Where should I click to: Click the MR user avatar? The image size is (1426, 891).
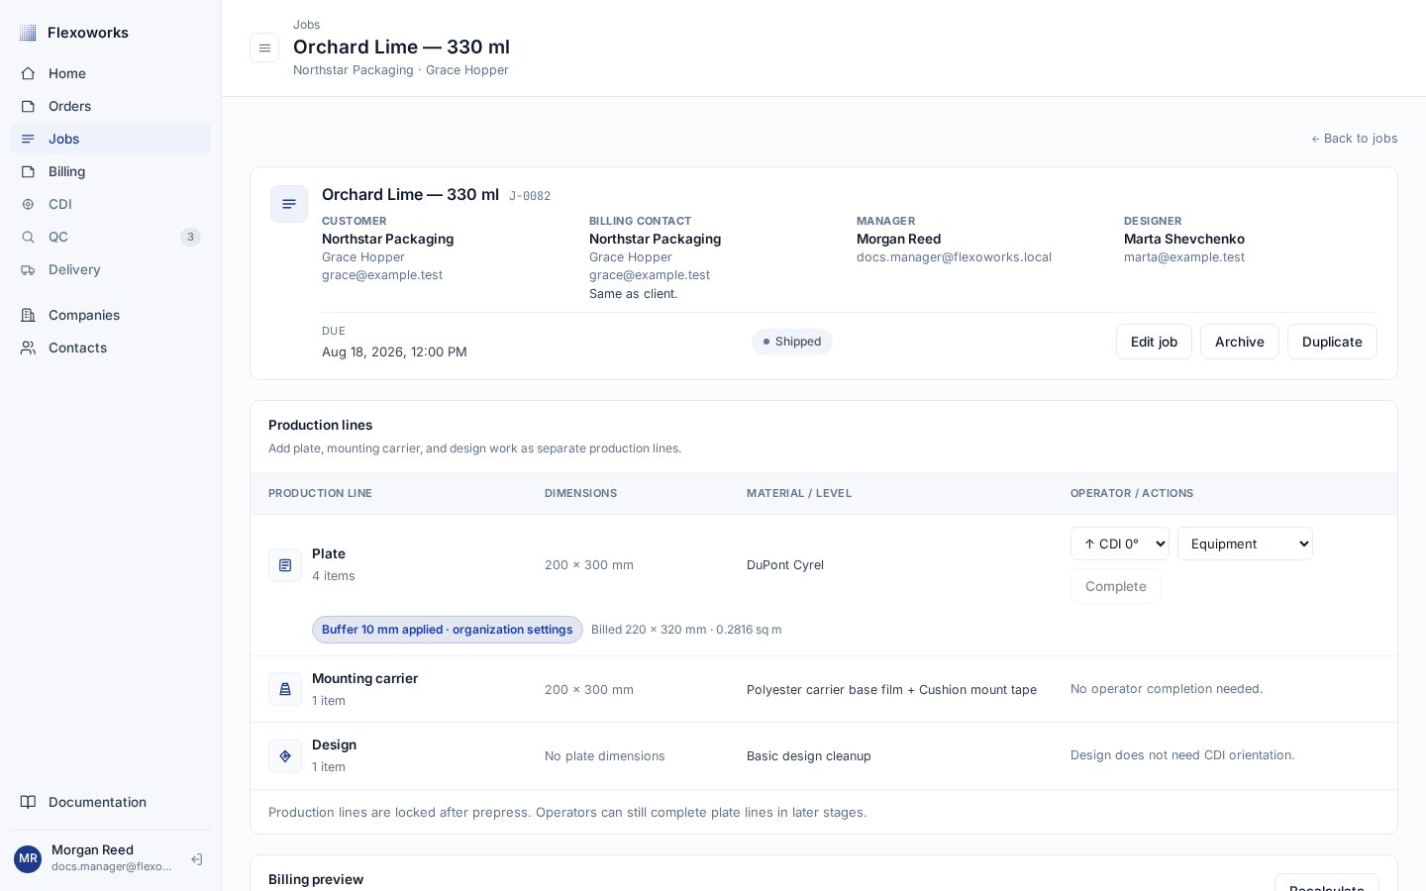tap(28, 858)
